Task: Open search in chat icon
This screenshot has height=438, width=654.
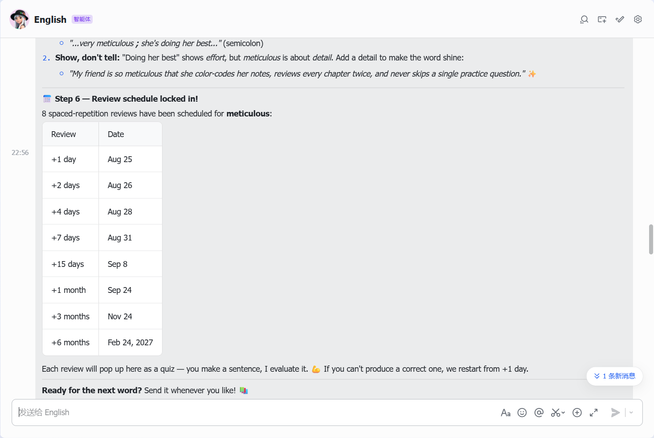Action: (x=584, y=19)
